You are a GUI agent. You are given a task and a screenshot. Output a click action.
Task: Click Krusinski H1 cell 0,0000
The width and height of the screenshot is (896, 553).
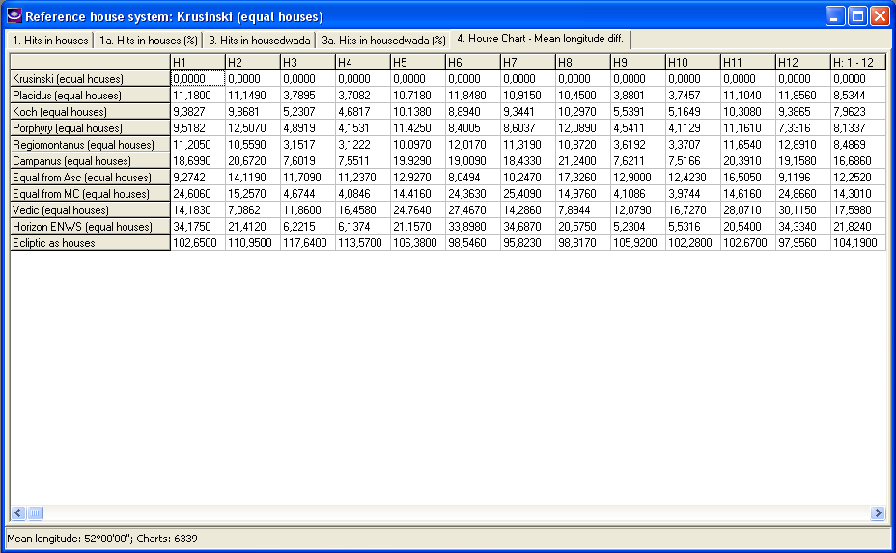[x=198, y=79]
